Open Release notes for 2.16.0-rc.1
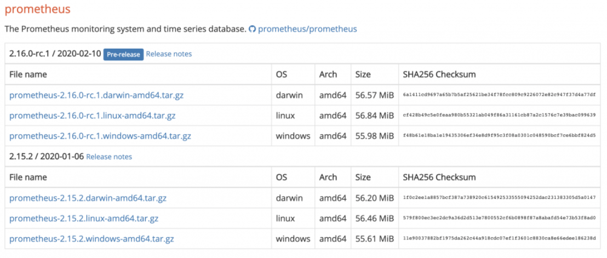Viewport: 607px width, 258px height. pos(169,54)
